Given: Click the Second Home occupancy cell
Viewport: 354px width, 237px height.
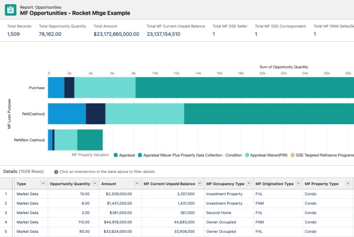Looking at the screenshot, I should click(x=218, y=213).
